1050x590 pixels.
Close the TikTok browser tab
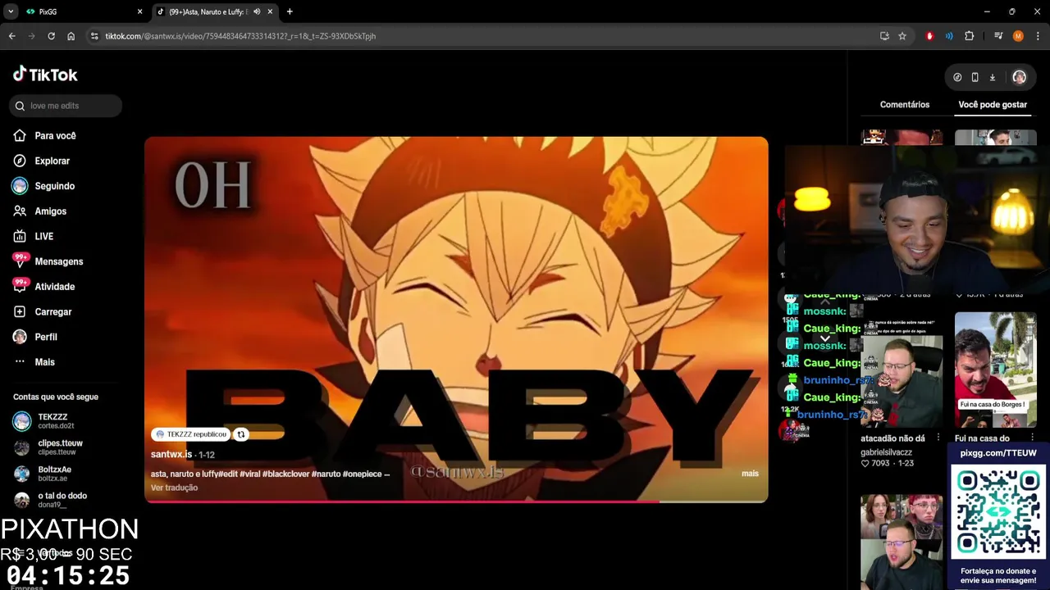point(270,11)
